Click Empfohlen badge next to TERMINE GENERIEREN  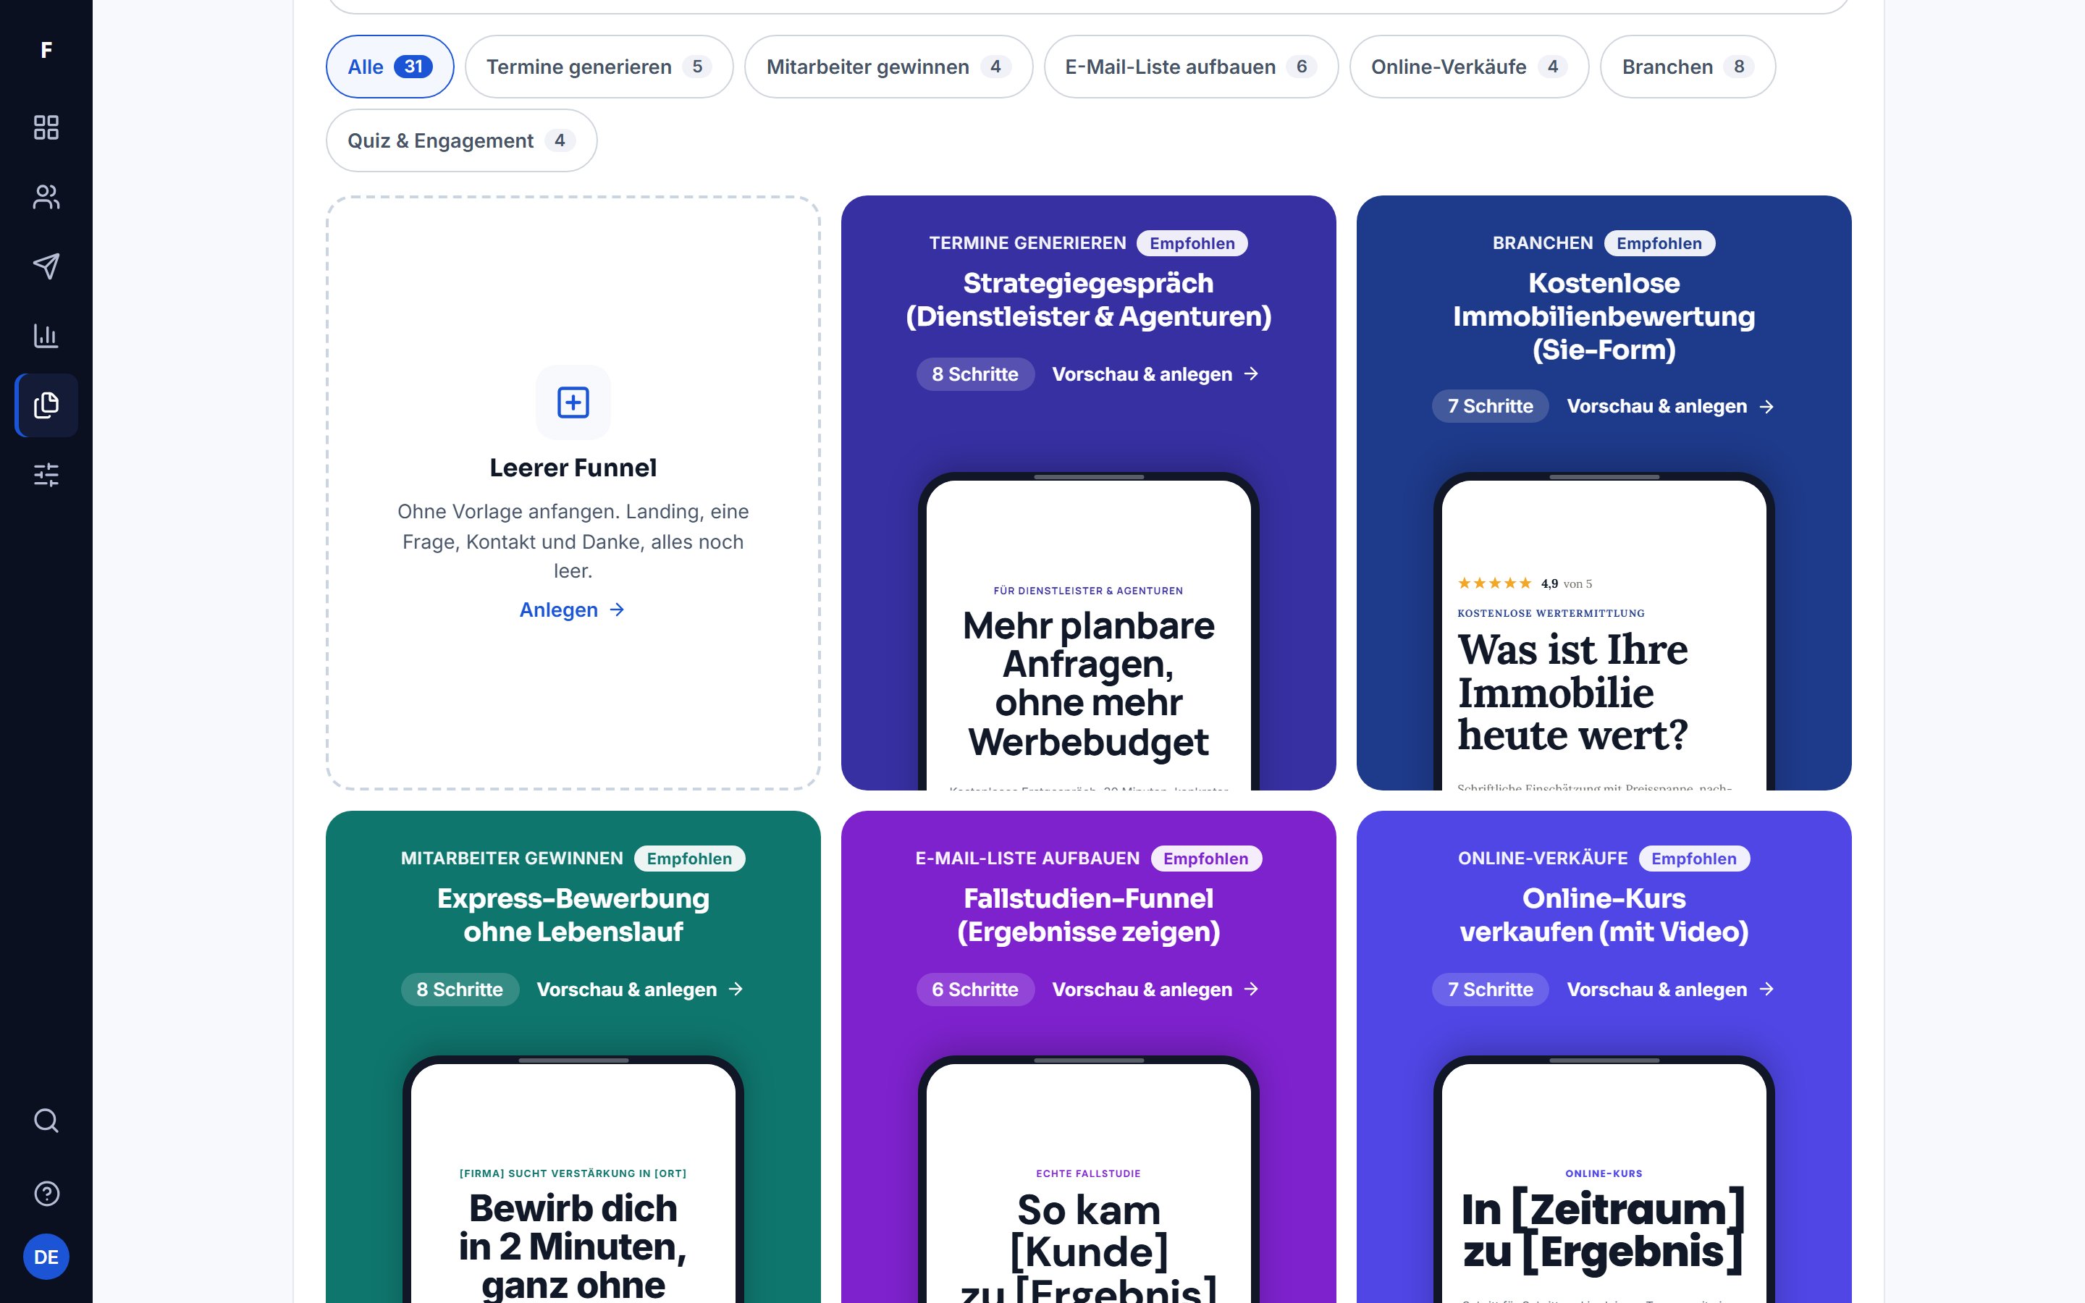point(1192,243)
